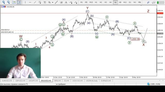165x92 pixels.
Task: Open the chat bubbles icon
Action: (154, 2)
